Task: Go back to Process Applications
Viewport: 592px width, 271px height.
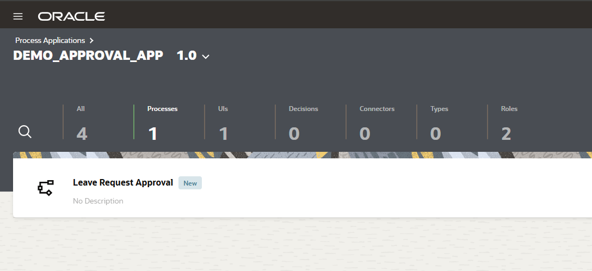Action: coord(50,40)
